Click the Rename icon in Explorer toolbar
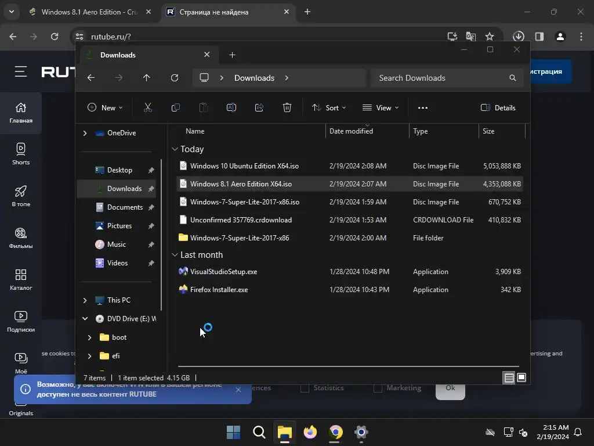The height and width of the screenshot is (446, 594). (231, 107)
